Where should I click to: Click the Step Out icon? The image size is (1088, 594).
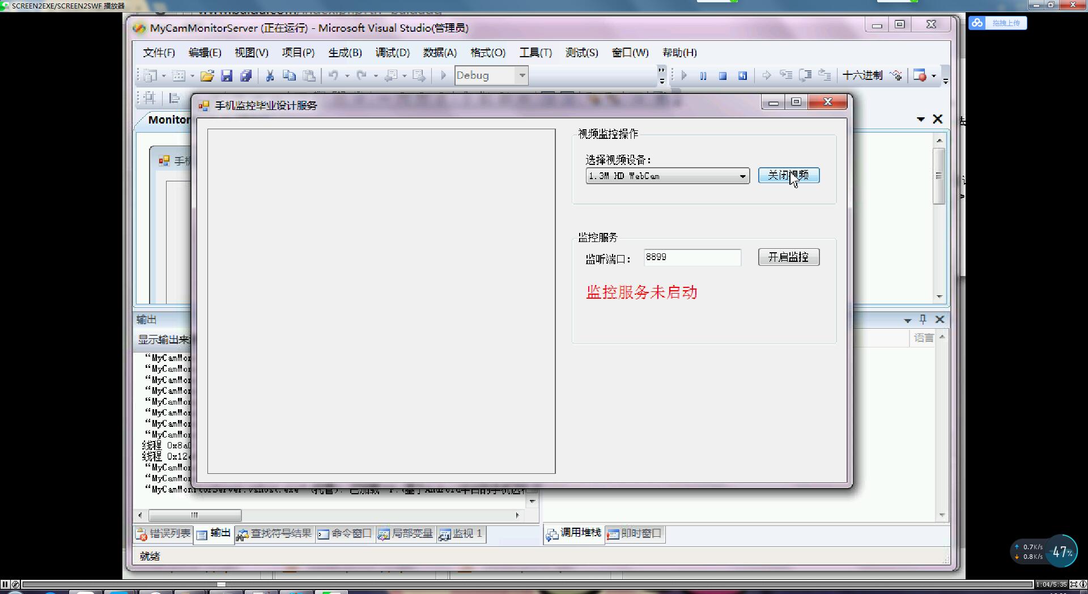[824, 75]
